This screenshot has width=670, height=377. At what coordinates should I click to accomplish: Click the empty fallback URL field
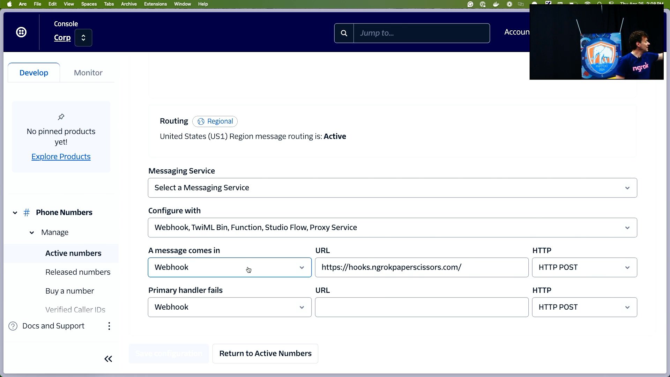point(422,307)
